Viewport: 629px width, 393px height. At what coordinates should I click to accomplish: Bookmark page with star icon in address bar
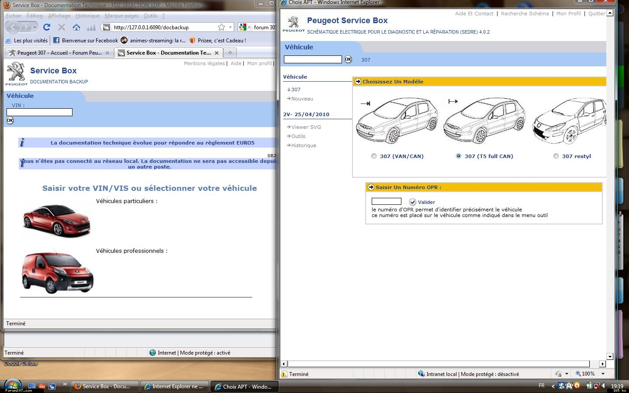221,27
